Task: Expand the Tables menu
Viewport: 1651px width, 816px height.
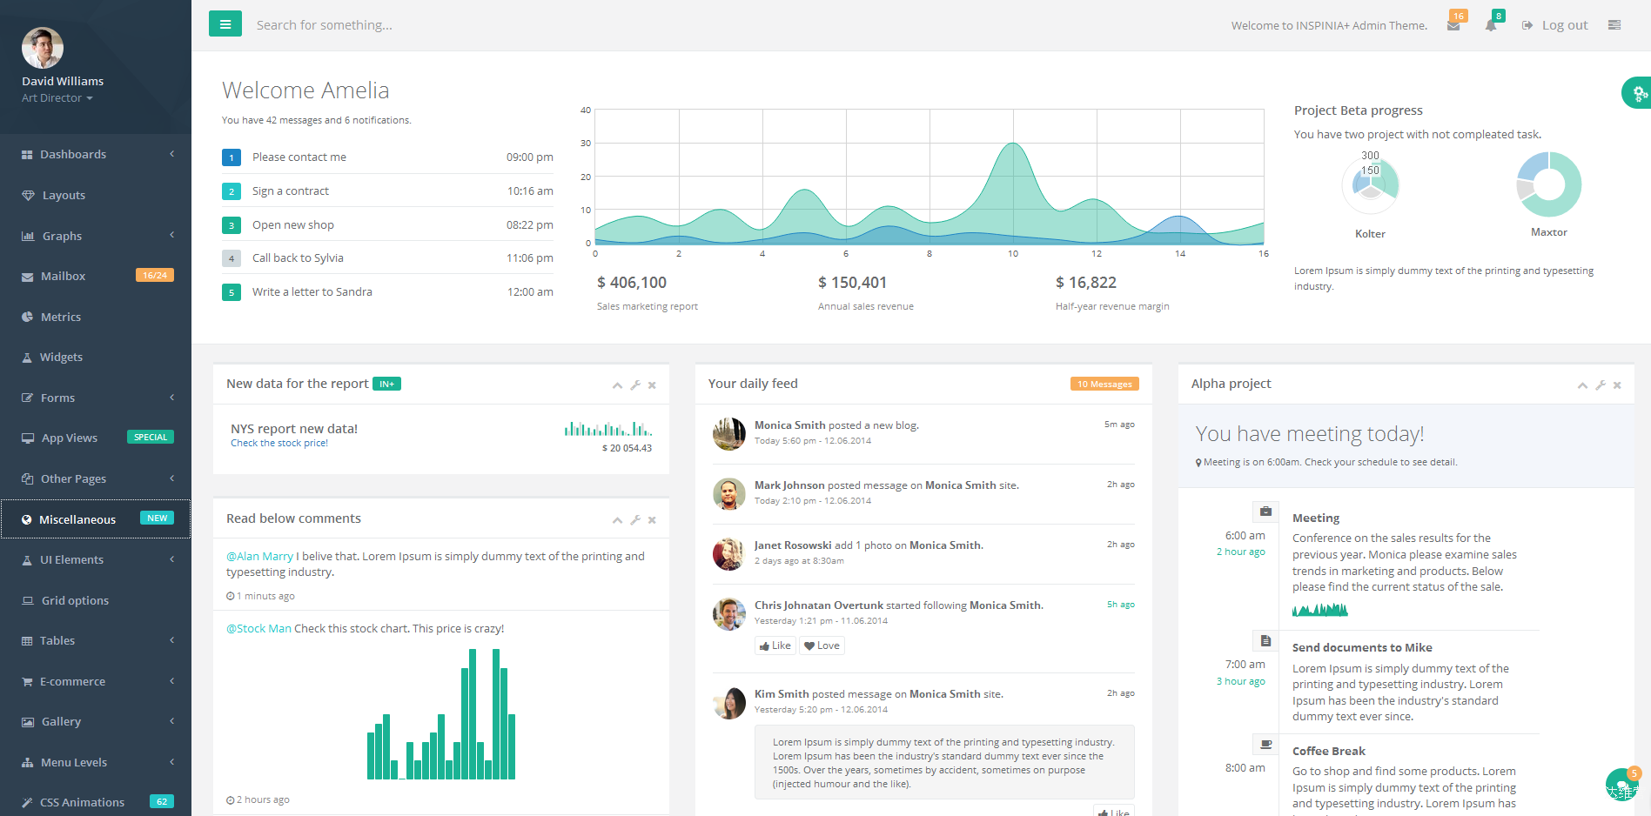Action: [96, 640]
